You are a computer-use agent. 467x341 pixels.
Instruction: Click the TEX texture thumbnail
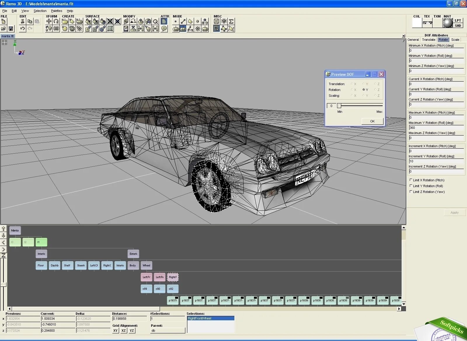[x=427, y=23]
